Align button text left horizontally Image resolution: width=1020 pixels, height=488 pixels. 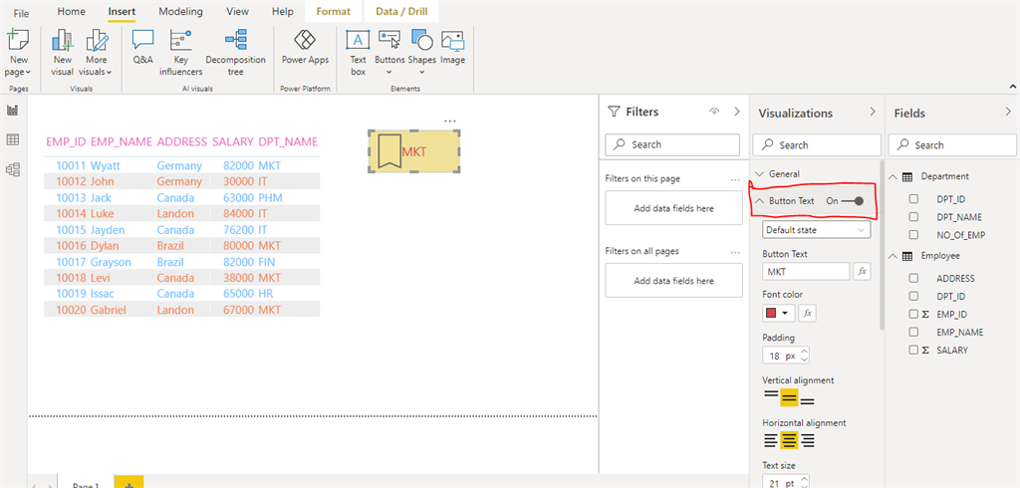[x=770, y=440]
